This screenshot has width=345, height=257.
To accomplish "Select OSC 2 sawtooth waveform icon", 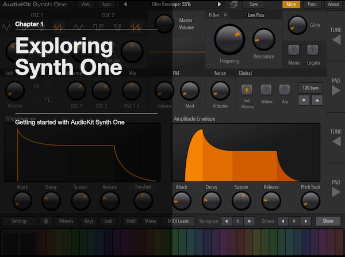I will [x=136, y=27].
